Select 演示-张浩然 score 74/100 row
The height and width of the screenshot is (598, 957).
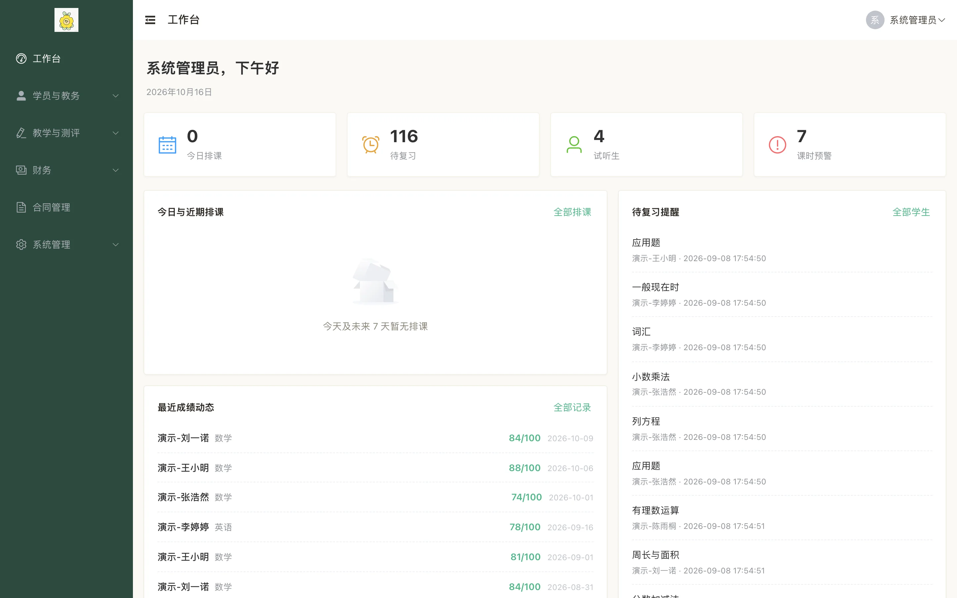point(375,497)
